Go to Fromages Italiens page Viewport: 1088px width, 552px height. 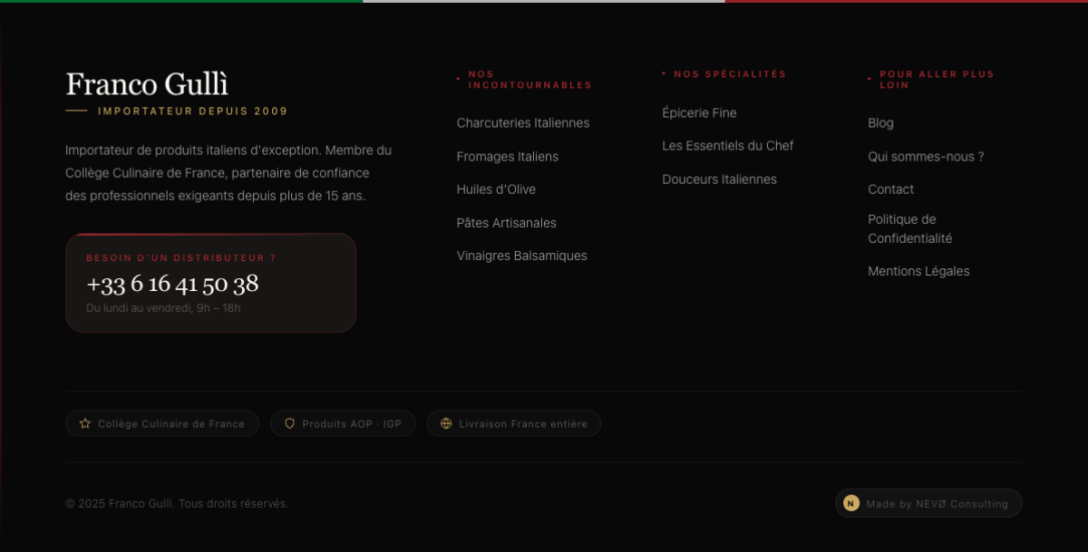point(508,157)
